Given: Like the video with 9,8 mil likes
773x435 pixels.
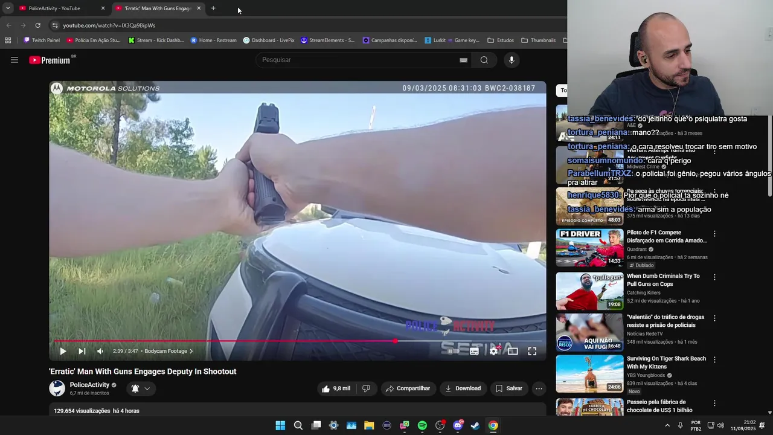Looking at the screenshot, I should [336, 388].
